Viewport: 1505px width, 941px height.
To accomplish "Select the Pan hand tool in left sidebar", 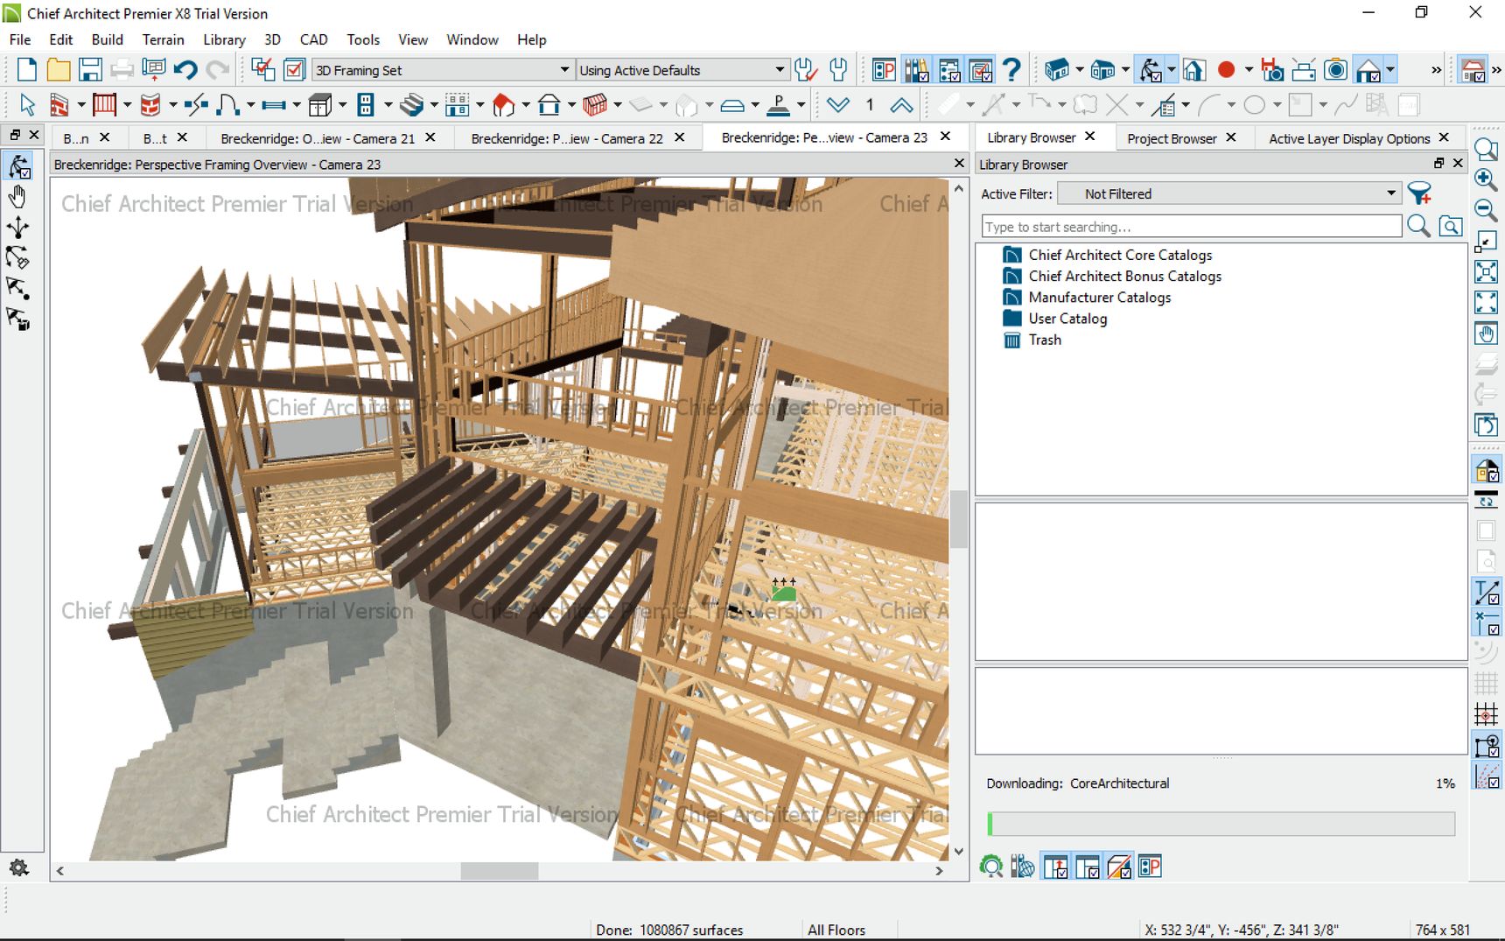I will 18,197.
